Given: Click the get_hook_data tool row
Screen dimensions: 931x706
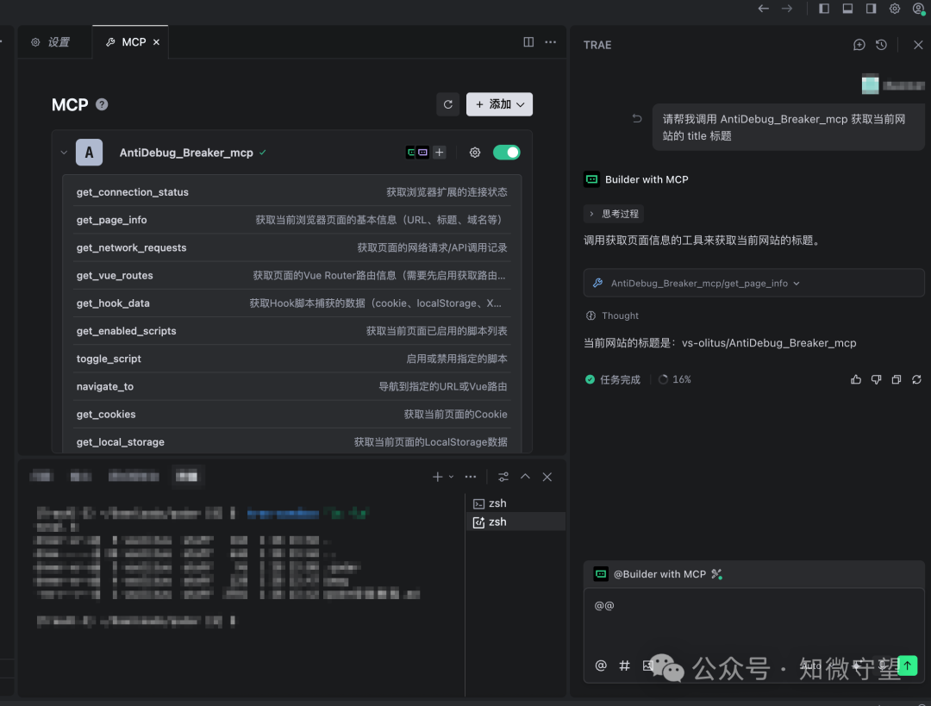Looking at the screenshot, I should [291, 303].
